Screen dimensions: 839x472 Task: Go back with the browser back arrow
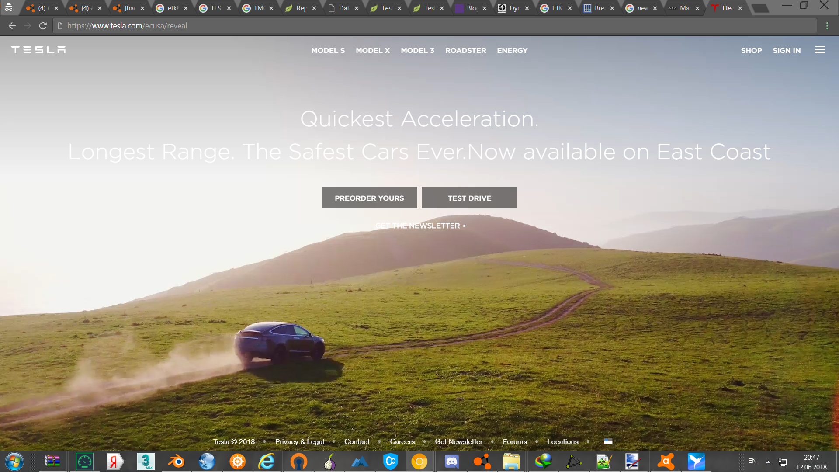click(12, 26)
